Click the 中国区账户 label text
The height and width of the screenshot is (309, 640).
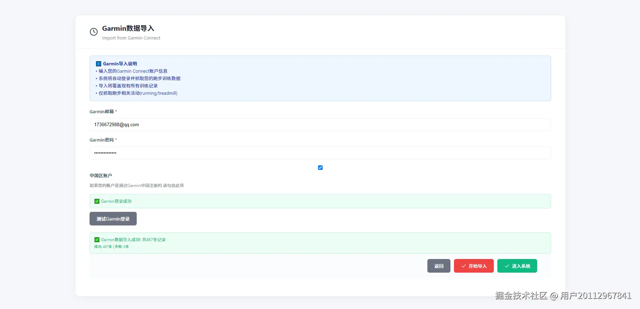point(101,176)
